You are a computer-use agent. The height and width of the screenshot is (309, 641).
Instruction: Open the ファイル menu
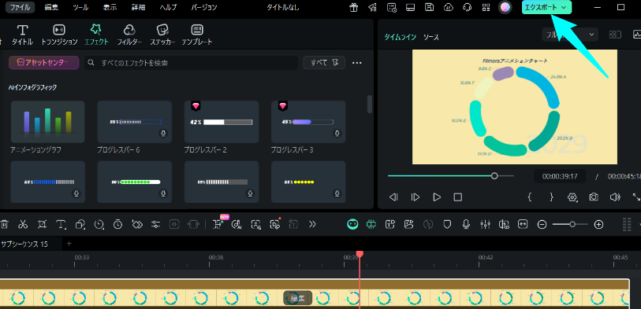coord(20,7)
